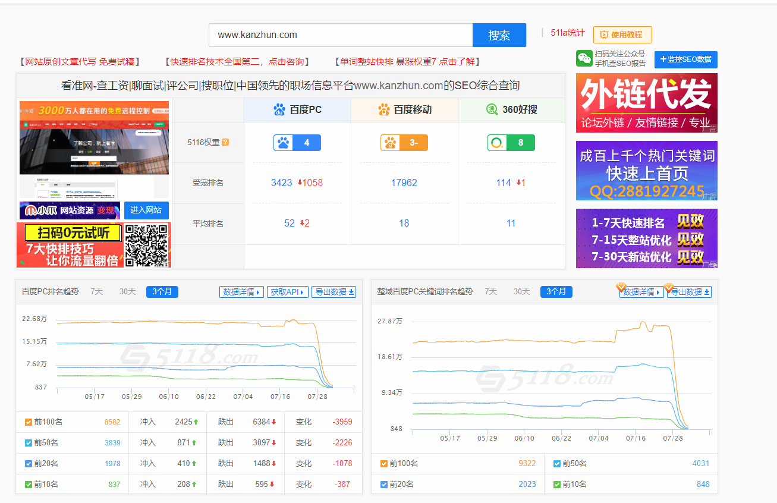Image resolution: width=777 pixels, height=503 pixels.
Task: Open 网站原创文章代写 免费试稿 link
Action: (80, 61)
